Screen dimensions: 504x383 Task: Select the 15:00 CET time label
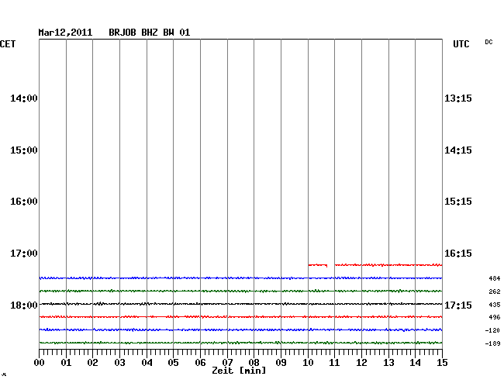[24, 150]
